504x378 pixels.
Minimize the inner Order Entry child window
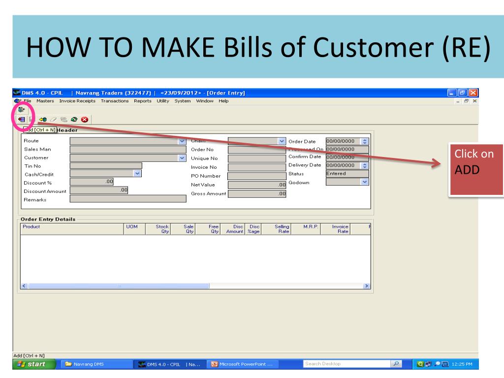tap(458, 101)
